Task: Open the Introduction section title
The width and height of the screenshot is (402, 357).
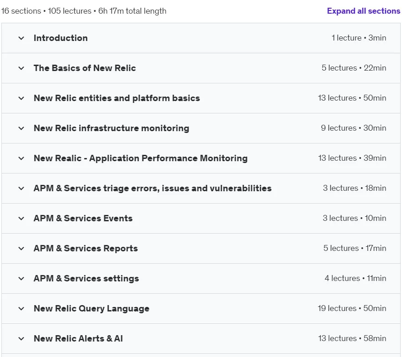Action: 61,38
